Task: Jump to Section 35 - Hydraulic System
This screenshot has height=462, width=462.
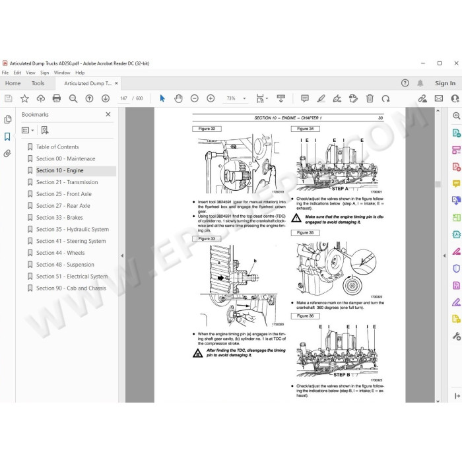Action: click(x=73, y=229)
